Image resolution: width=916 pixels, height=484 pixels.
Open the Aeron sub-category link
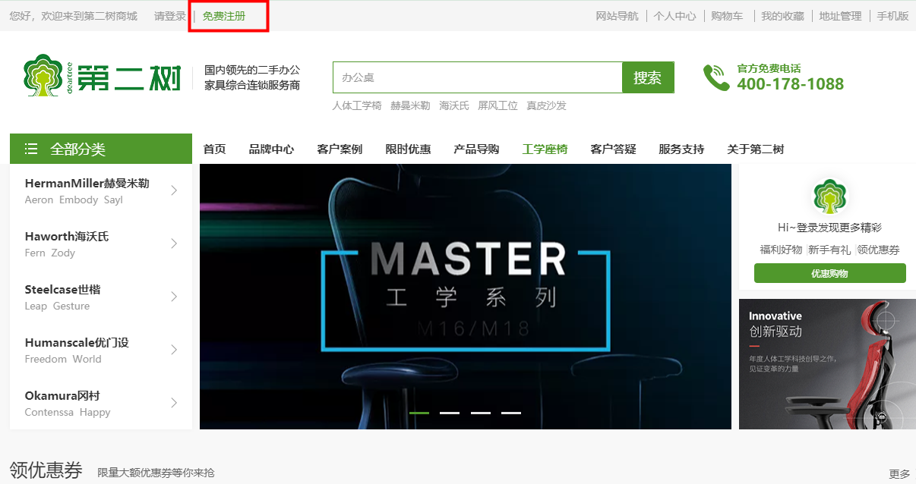[x=39, y=200]
